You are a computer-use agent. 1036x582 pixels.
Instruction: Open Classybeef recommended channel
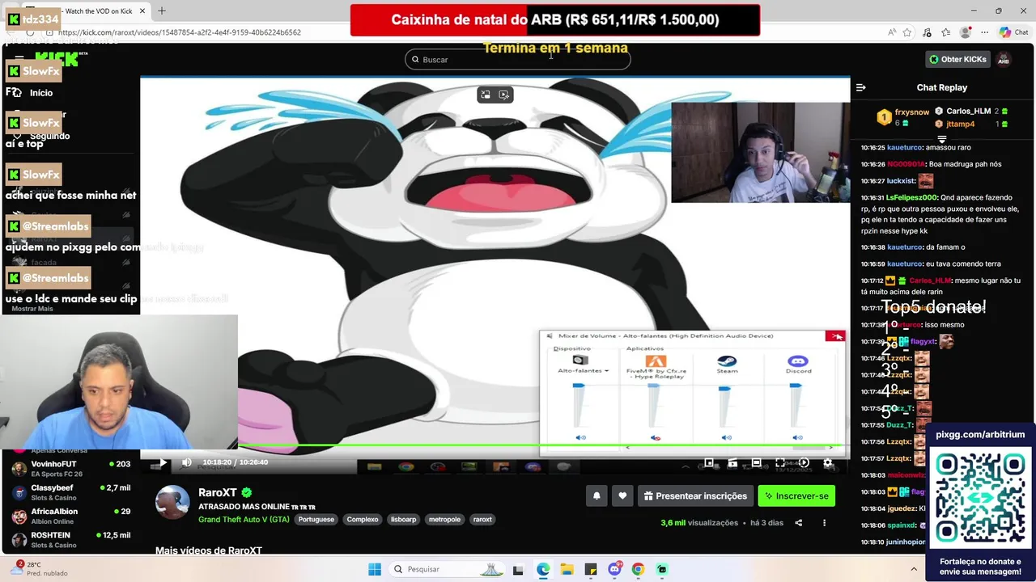coord(71,492)
